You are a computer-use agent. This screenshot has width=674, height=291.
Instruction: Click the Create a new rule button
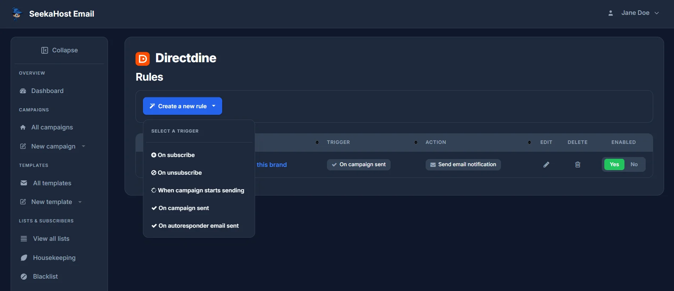(183, 106)
